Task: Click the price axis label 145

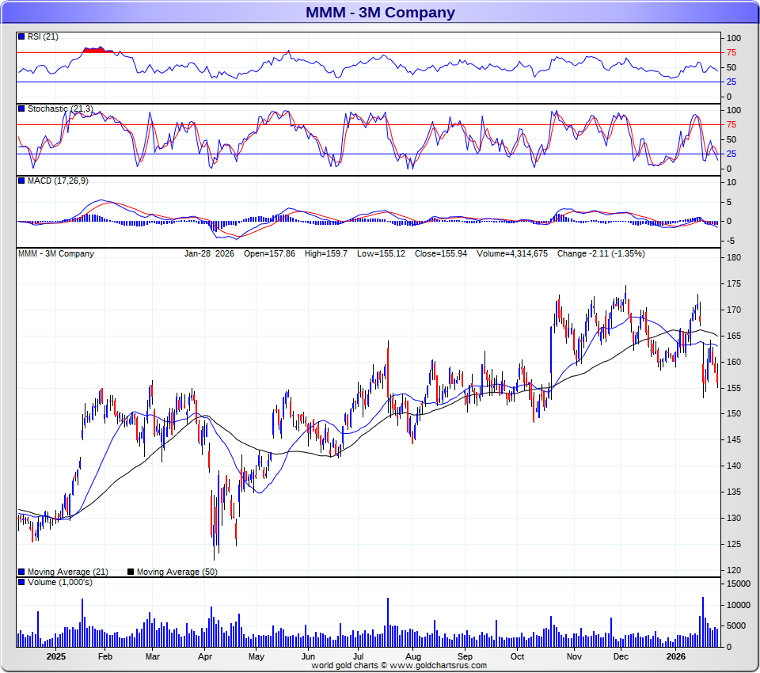Action: 734,439
